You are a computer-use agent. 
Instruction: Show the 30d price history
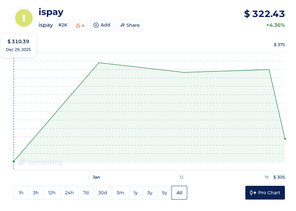[x=103, y=193]
